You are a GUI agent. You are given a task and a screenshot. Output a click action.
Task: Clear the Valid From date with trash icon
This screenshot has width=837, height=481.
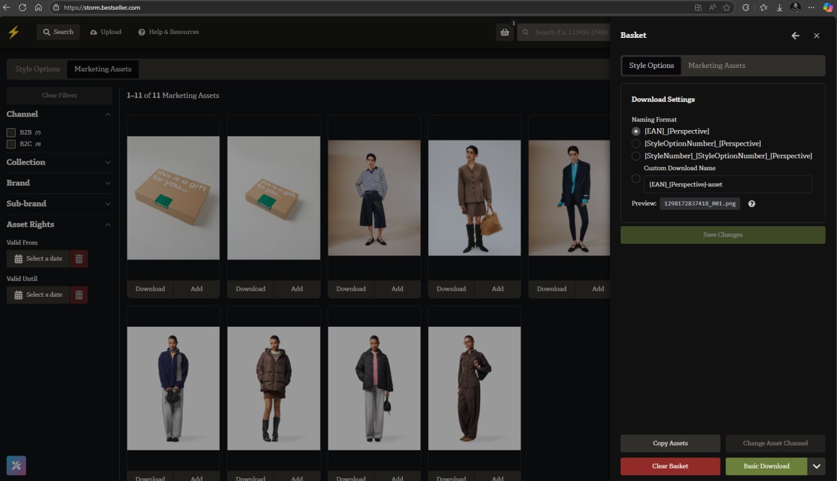click(79, 259)
